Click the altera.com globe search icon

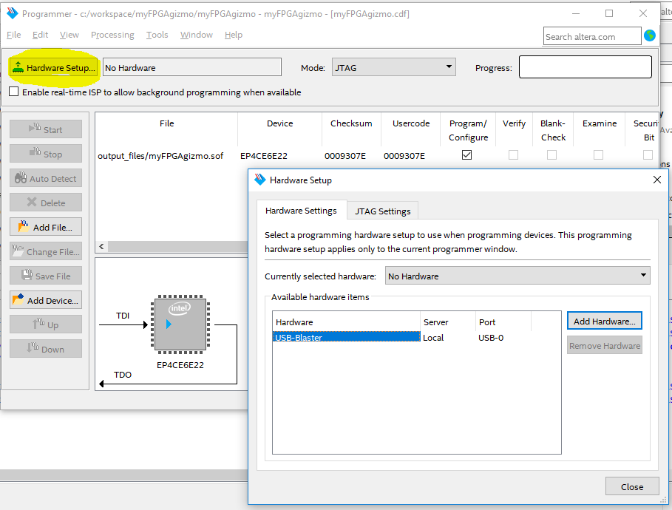pos(650,36)
